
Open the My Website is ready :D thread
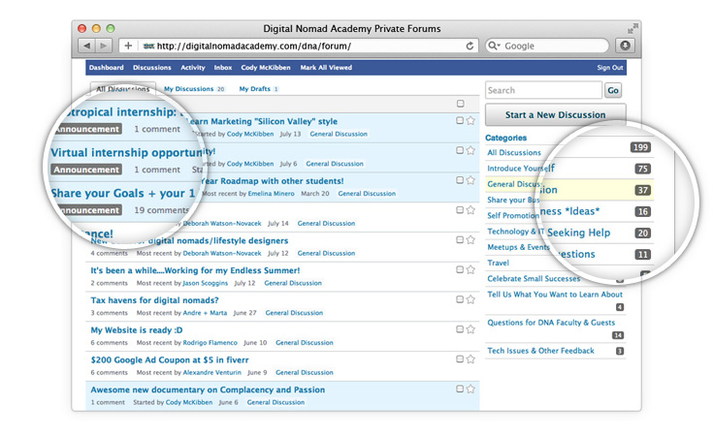tap(137, 330)
